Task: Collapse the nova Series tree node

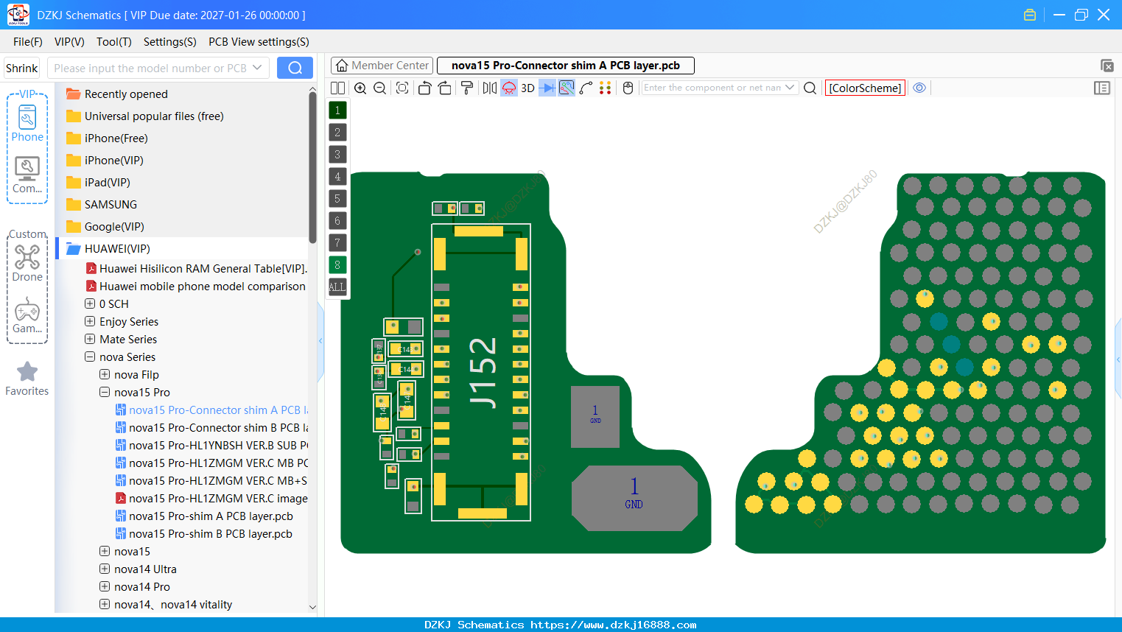Action: (90, 357)
